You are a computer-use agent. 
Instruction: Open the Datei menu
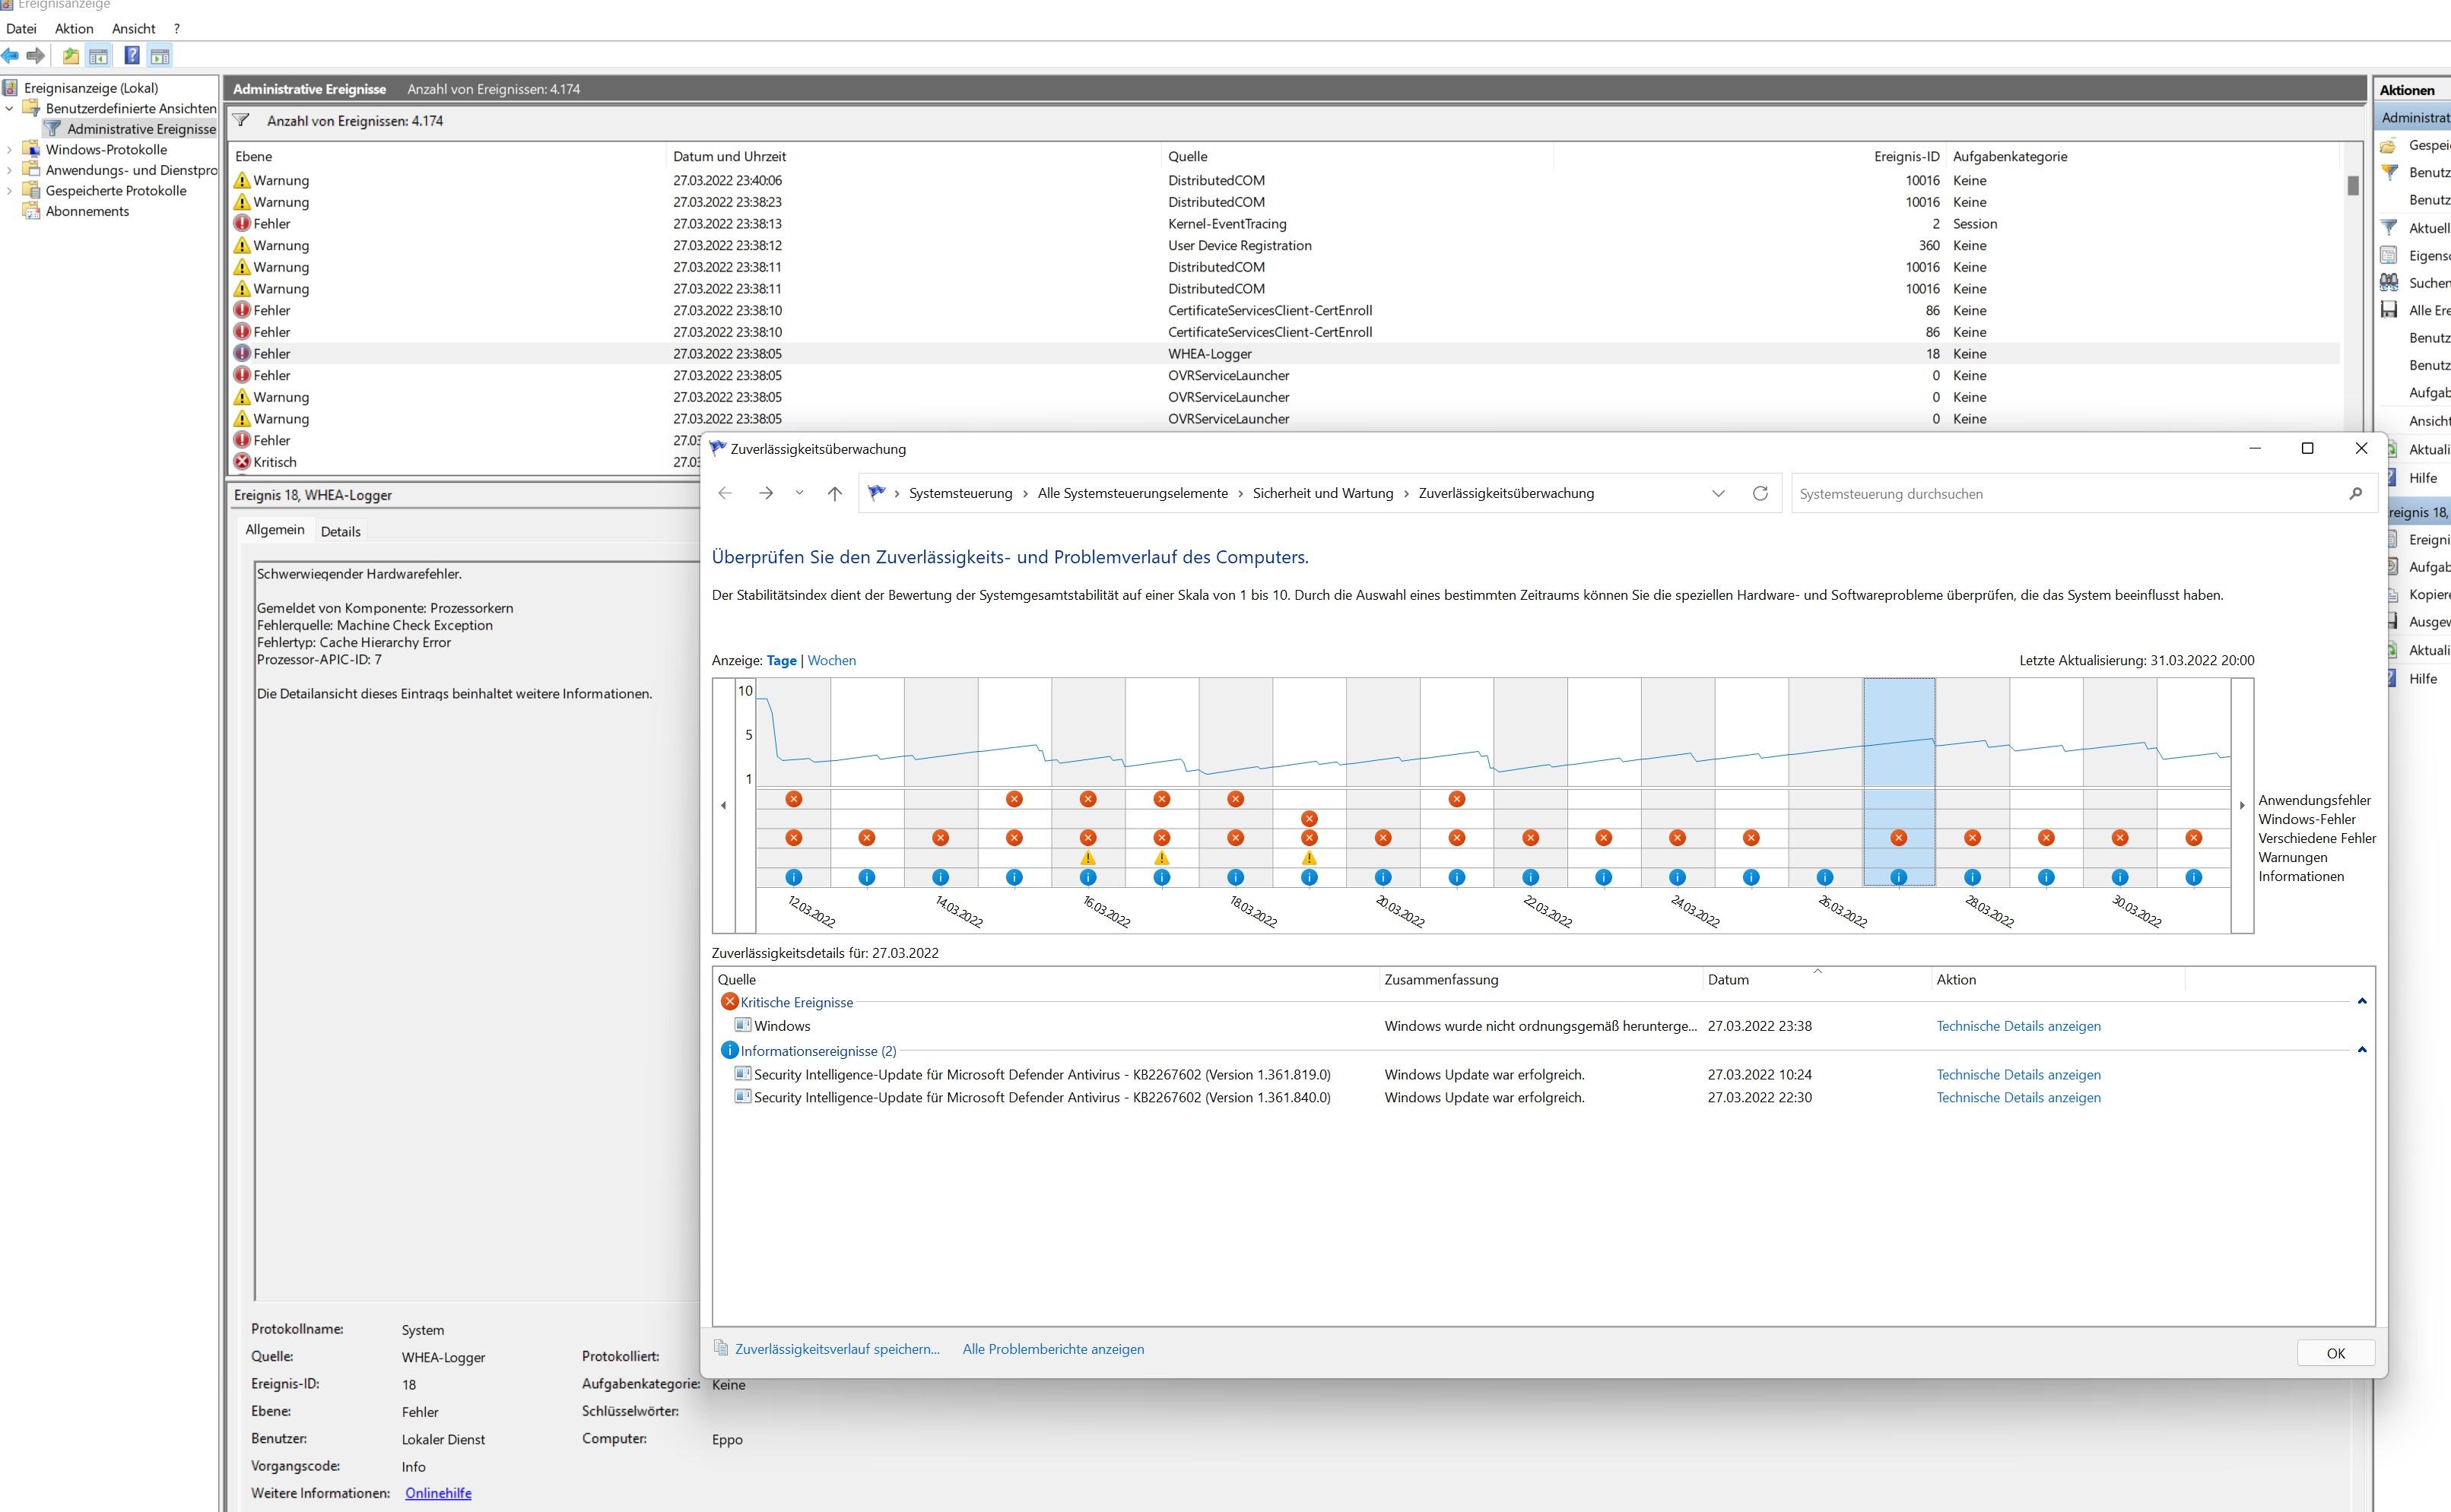21,29
